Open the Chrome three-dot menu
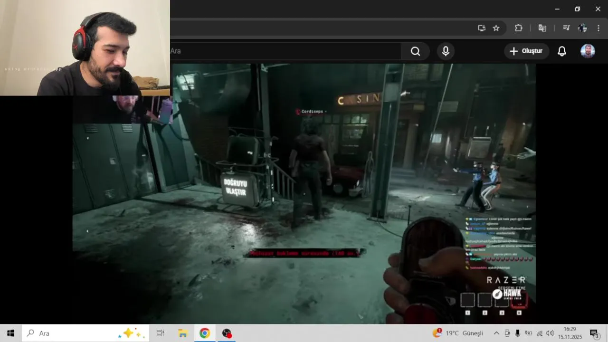Image resolution: width=608 pixels, height=342 pixels. [598, 28]
